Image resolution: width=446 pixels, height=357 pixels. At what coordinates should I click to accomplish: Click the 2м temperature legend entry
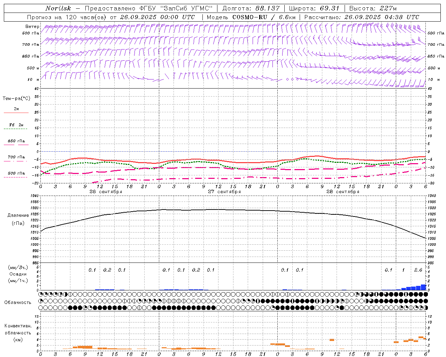tap(16, 109)
